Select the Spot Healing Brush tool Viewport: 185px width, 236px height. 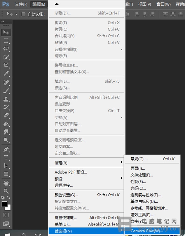tap(6, 83)
